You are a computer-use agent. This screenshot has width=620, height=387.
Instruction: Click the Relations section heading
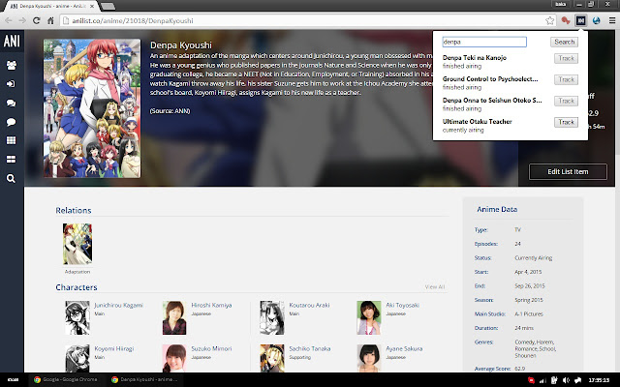pyautogui.click(x=74, y=211)
